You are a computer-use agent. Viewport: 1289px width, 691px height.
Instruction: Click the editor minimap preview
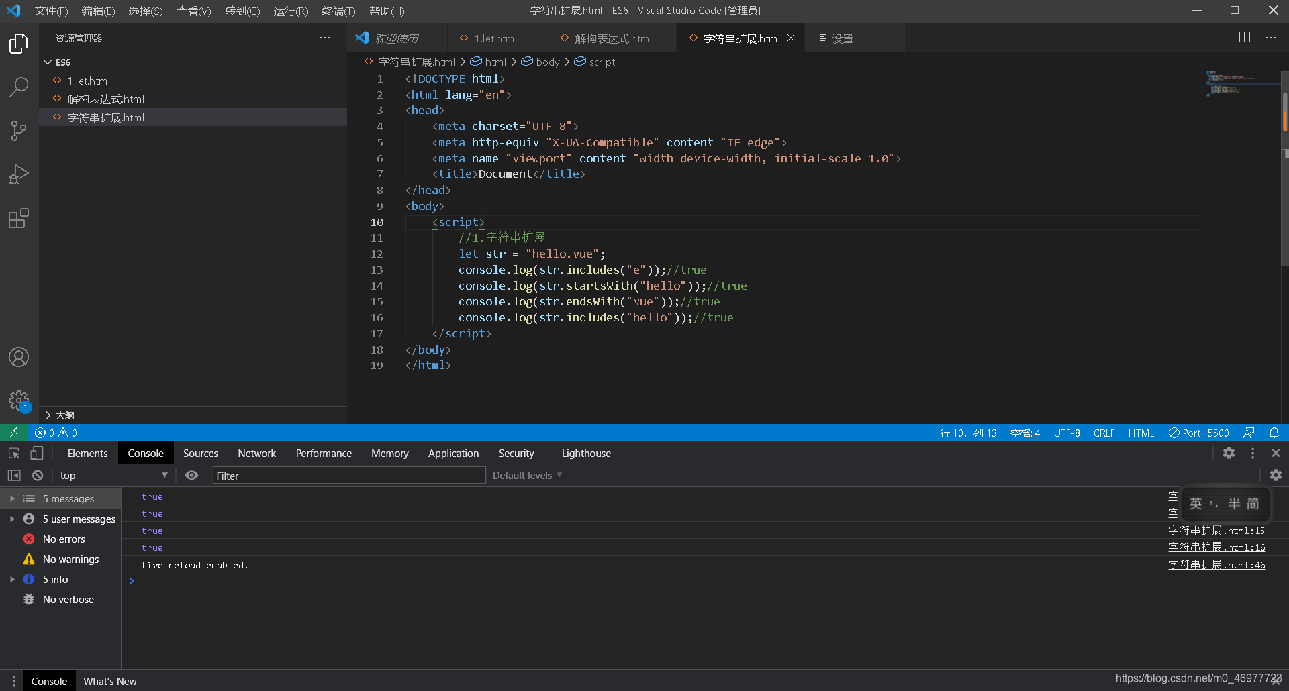[1242, 83]
